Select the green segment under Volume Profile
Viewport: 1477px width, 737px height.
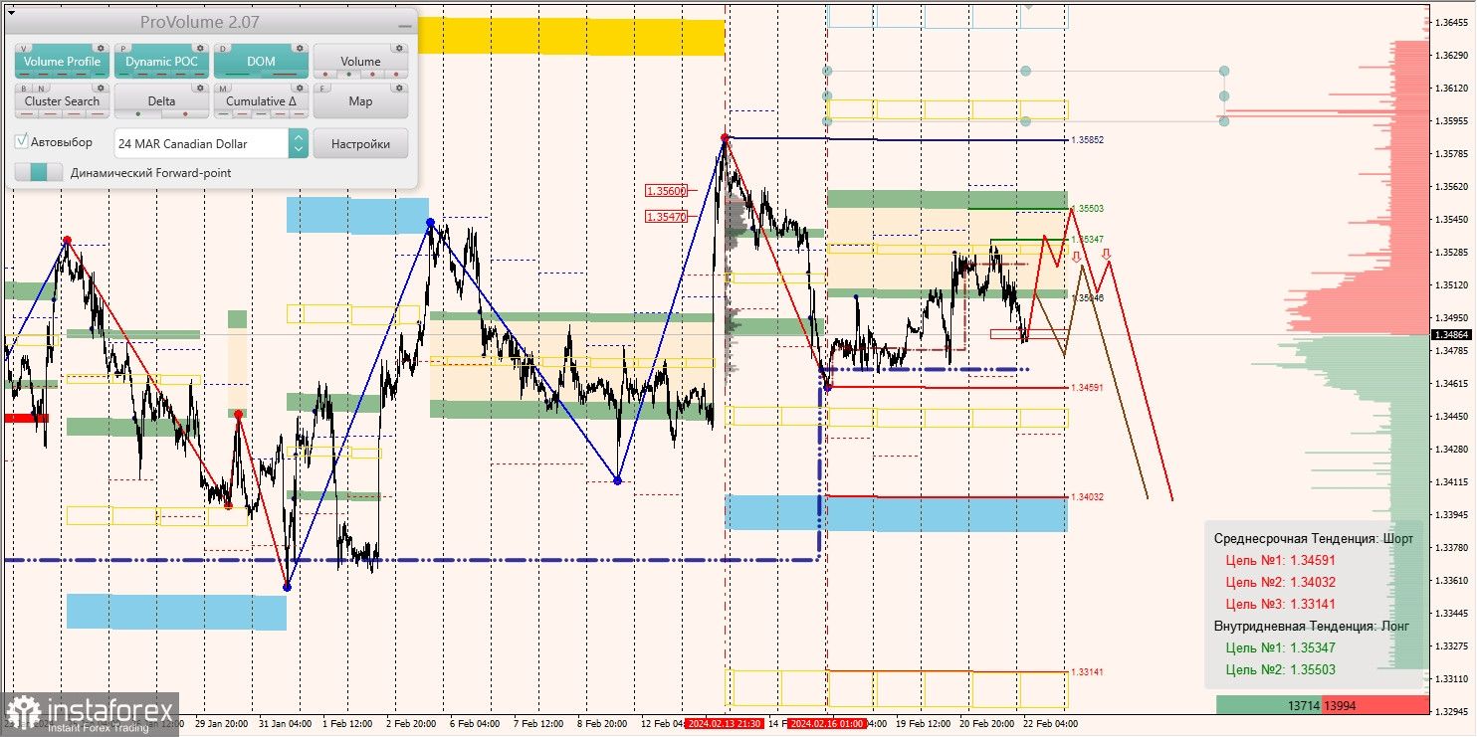tap(100, 74)
